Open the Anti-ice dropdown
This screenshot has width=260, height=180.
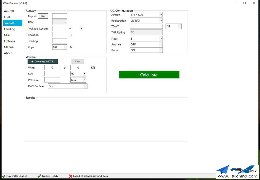(x=146, y=44)
